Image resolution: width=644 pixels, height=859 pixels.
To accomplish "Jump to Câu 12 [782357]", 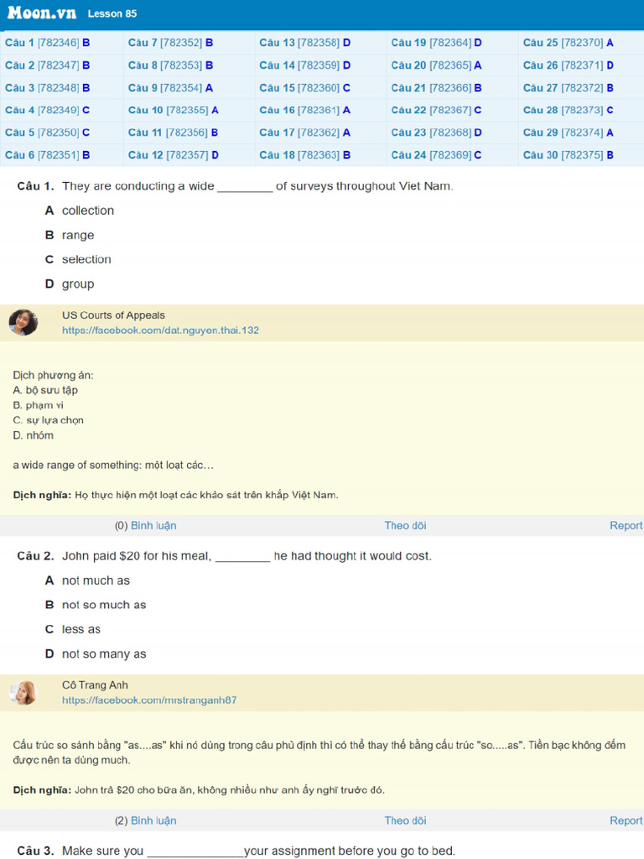I will [x=173, y=155].
